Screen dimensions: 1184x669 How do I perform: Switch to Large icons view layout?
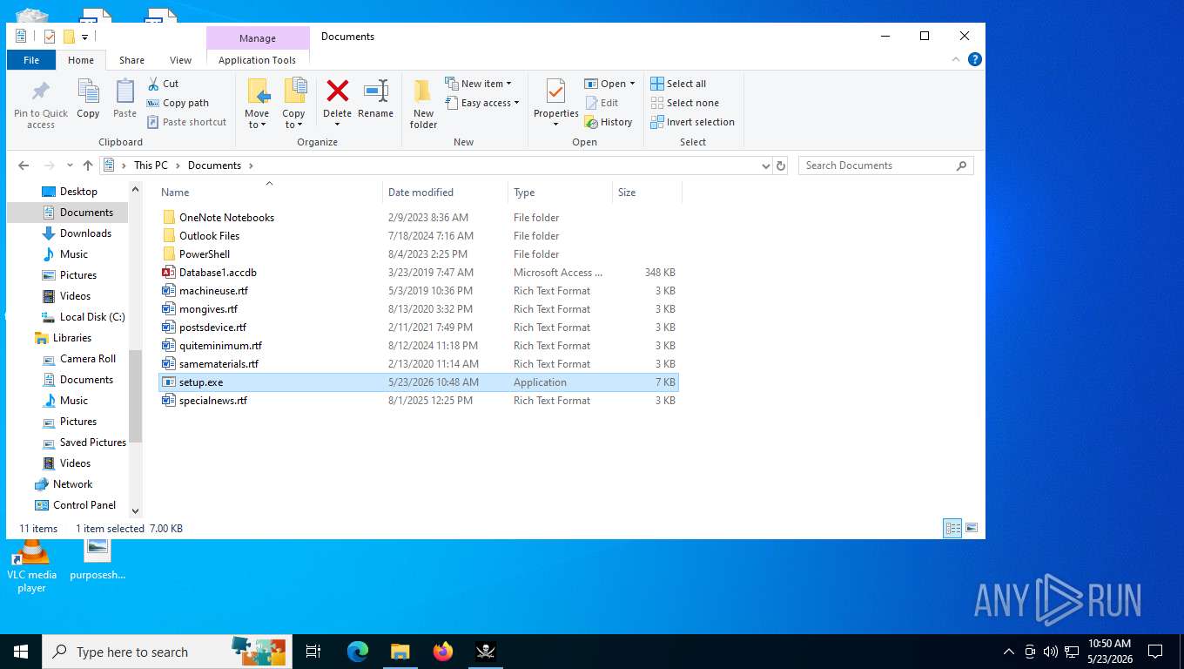tap(972, 528)
